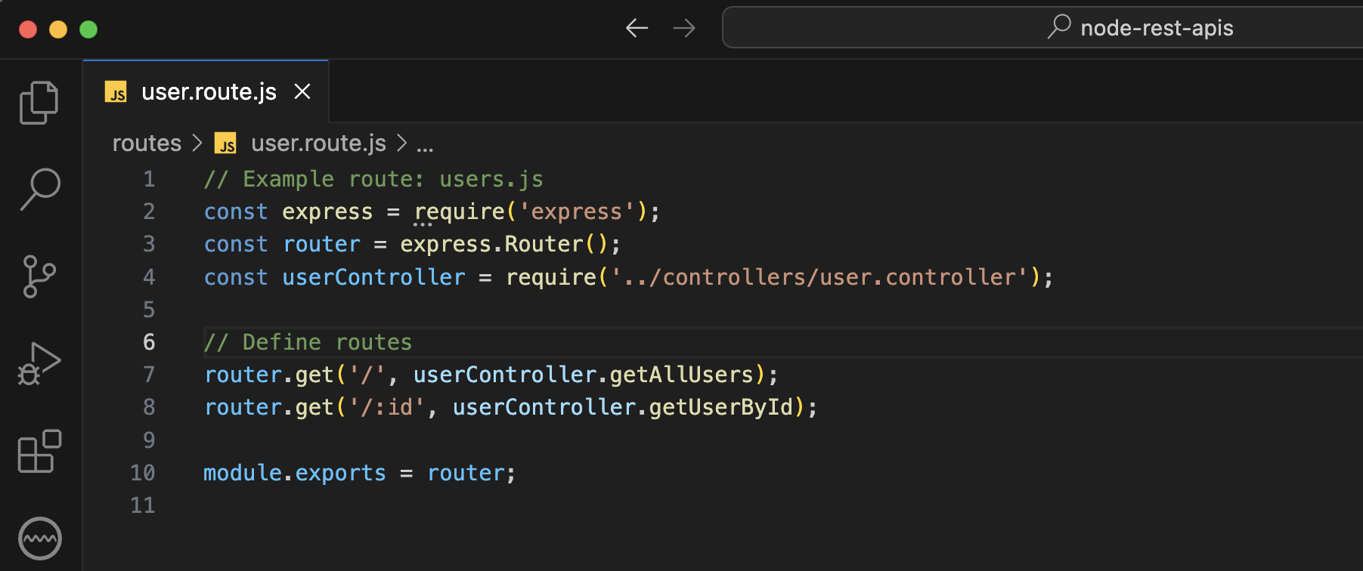The image size is (1363, 571).
Task: Click user.route.js in the breadcrumb path
Action: (x=318, y=144)
